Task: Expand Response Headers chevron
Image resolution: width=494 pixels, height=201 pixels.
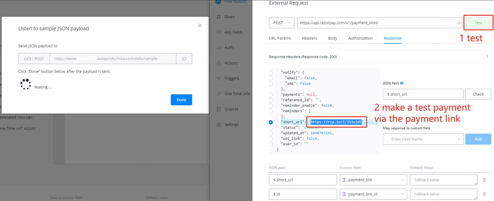Action: tap(487, 57)
